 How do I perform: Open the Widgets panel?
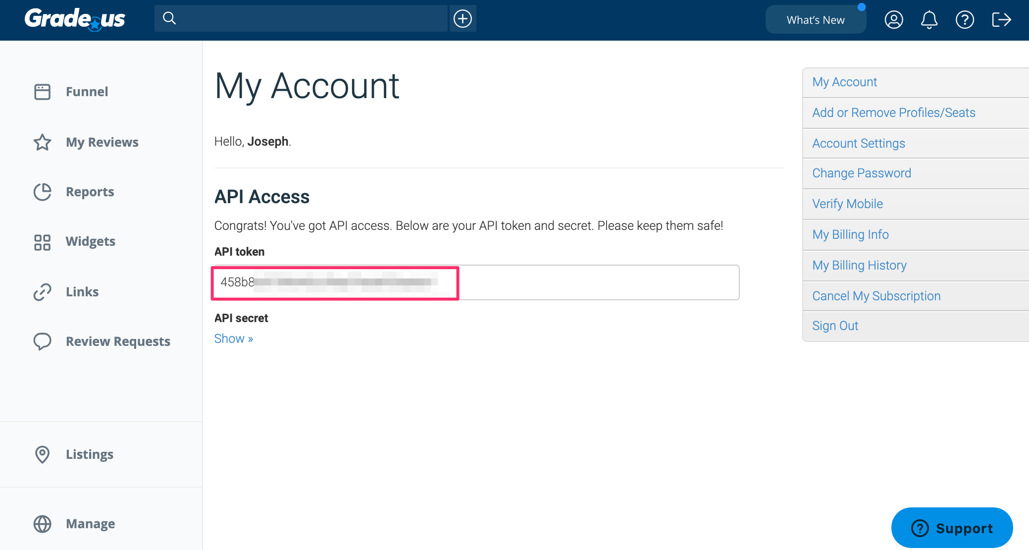[91, 241]
